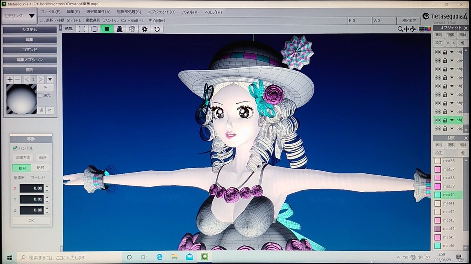The width and height of the screenshot is (471, 264).
Task: Go to previous light with left arrow
Action: point(27,79)
